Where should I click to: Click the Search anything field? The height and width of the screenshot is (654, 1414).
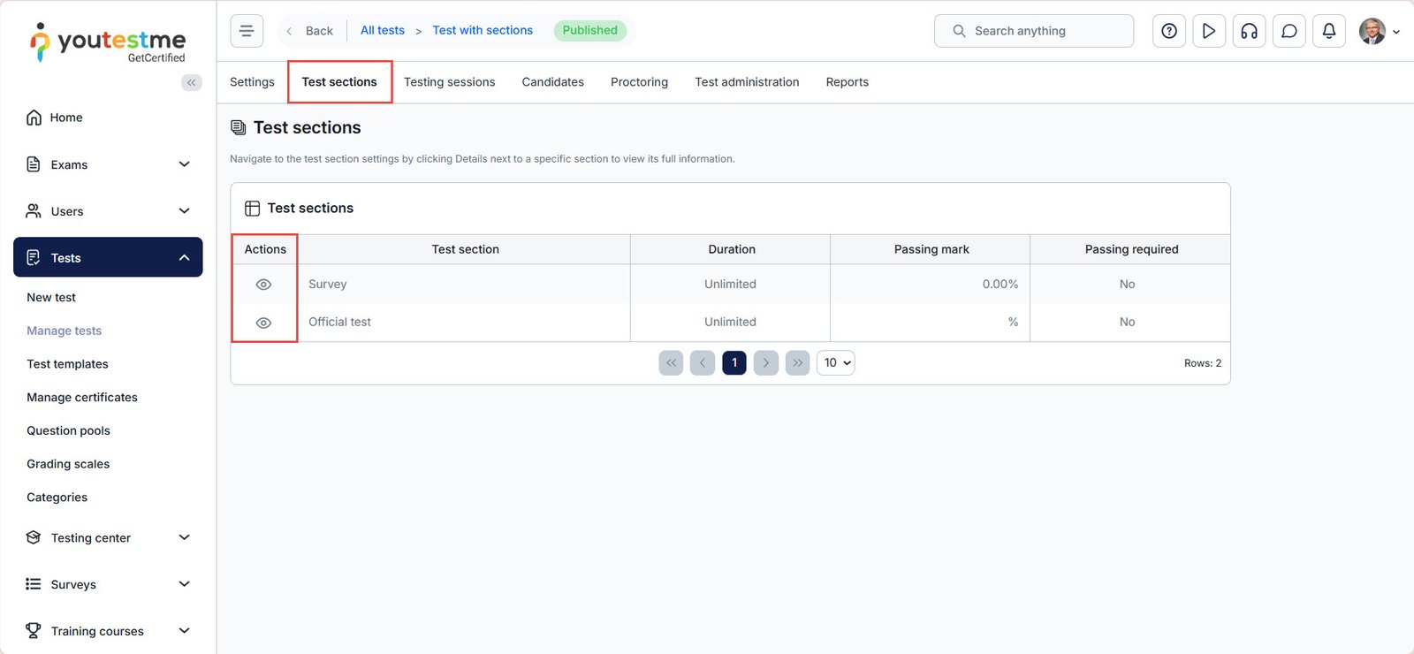pos(1034,31)
